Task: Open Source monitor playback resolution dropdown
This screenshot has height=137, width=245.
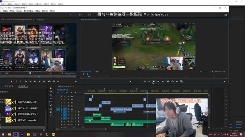Action: pyautogui.click(x=54, y=73)
